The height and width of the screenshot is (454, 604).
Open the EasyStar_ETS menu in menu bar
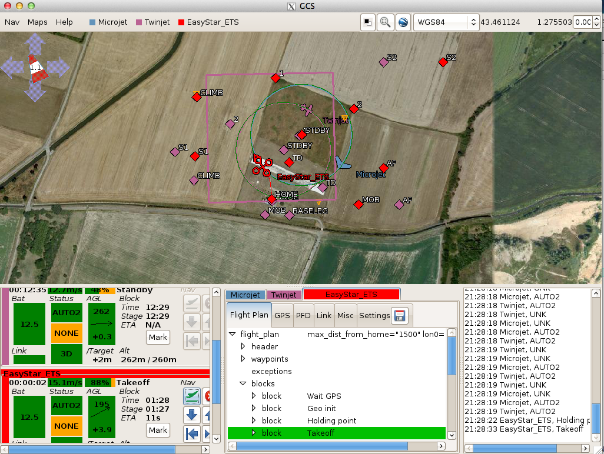(x=208, y=22)
